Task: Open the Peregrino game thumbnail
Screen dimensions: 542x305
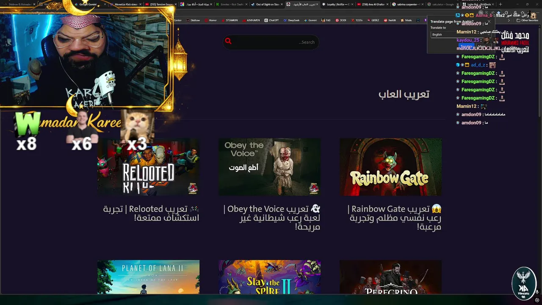Action: (390, 277)
